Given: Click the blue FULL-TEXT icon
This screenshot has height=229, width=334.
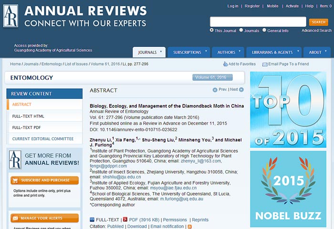Looking at the screenshot, I should (92, 219).
